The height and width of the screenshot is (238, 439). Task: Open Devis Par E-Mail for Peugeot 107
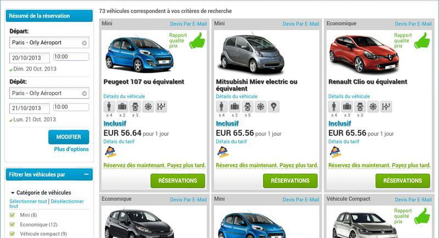[x=188, y=24]
